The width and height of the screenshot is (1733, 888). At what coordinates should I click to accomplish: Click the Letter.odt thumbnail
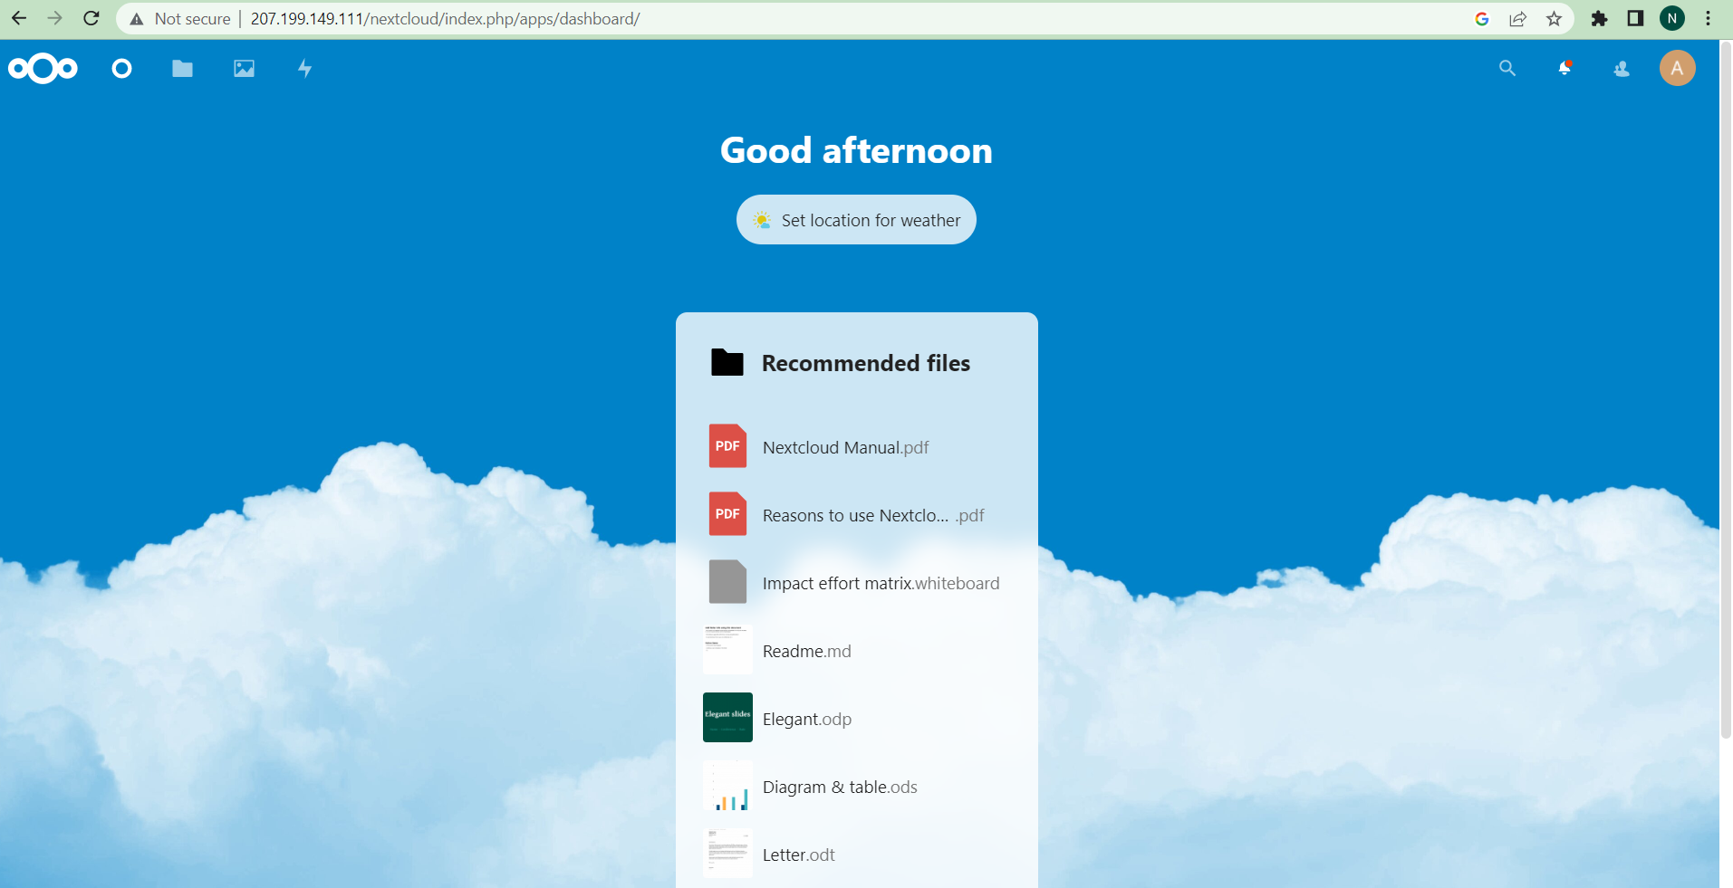(x=727, y=854)
